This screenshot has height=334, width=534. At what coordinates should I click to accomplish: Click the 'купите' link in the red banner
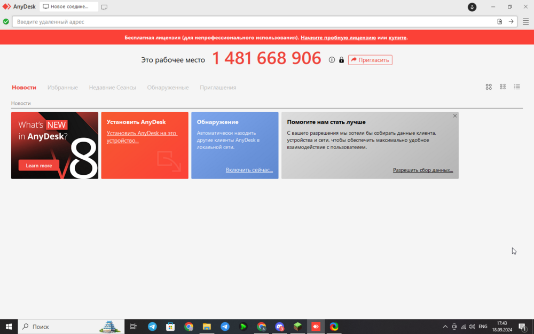click(x=397, y=37)
